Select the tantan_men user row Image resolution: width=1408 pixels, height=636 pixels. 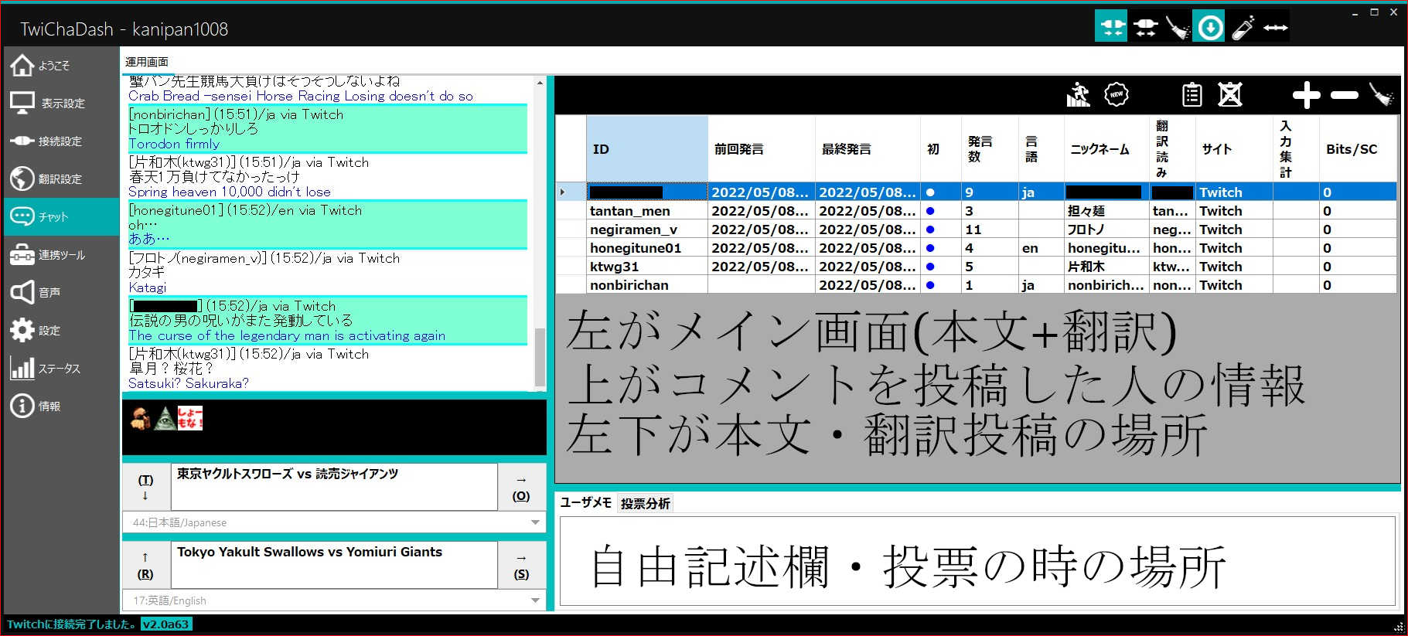click(x=977, y=211)
